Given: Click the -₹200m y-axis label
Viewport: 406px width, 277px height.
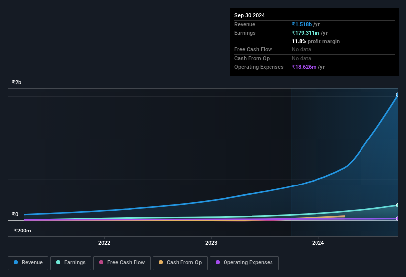Looking at the screenshot, I should (21, 231).
